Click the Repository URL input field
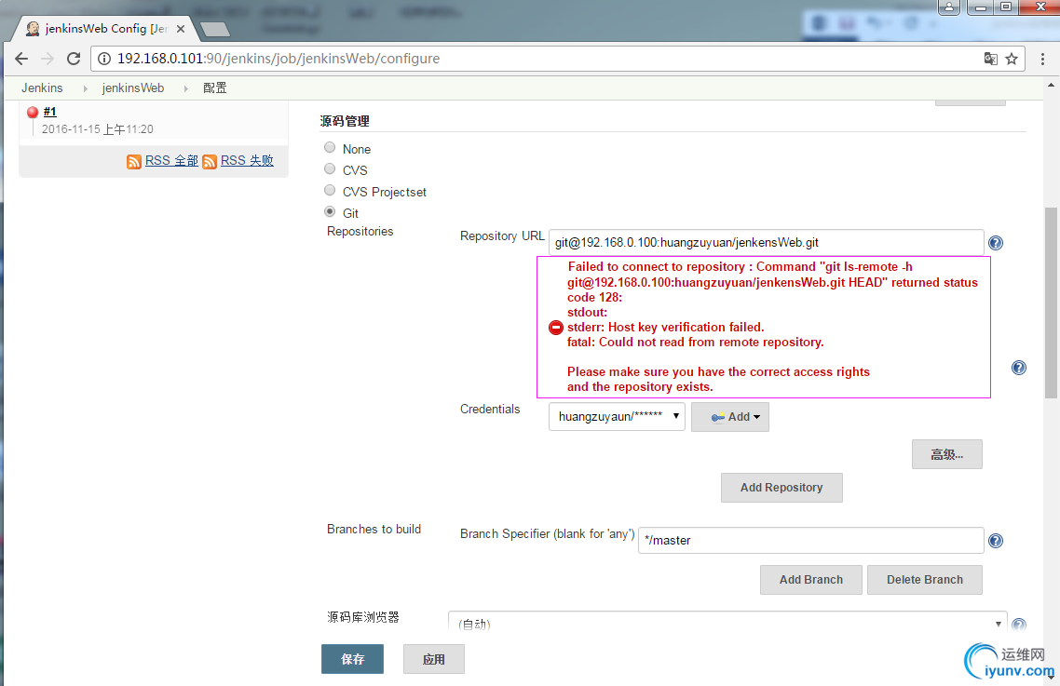Viewport: 1060px width, 686px height. tap(766, 243)
